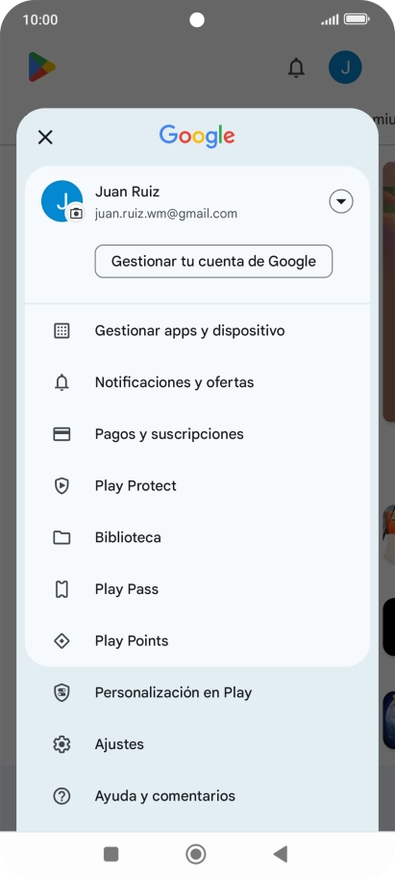
Task: Expand the account switcher dropdown arrow
Action: pyautogui.click(x=341, y=201)
